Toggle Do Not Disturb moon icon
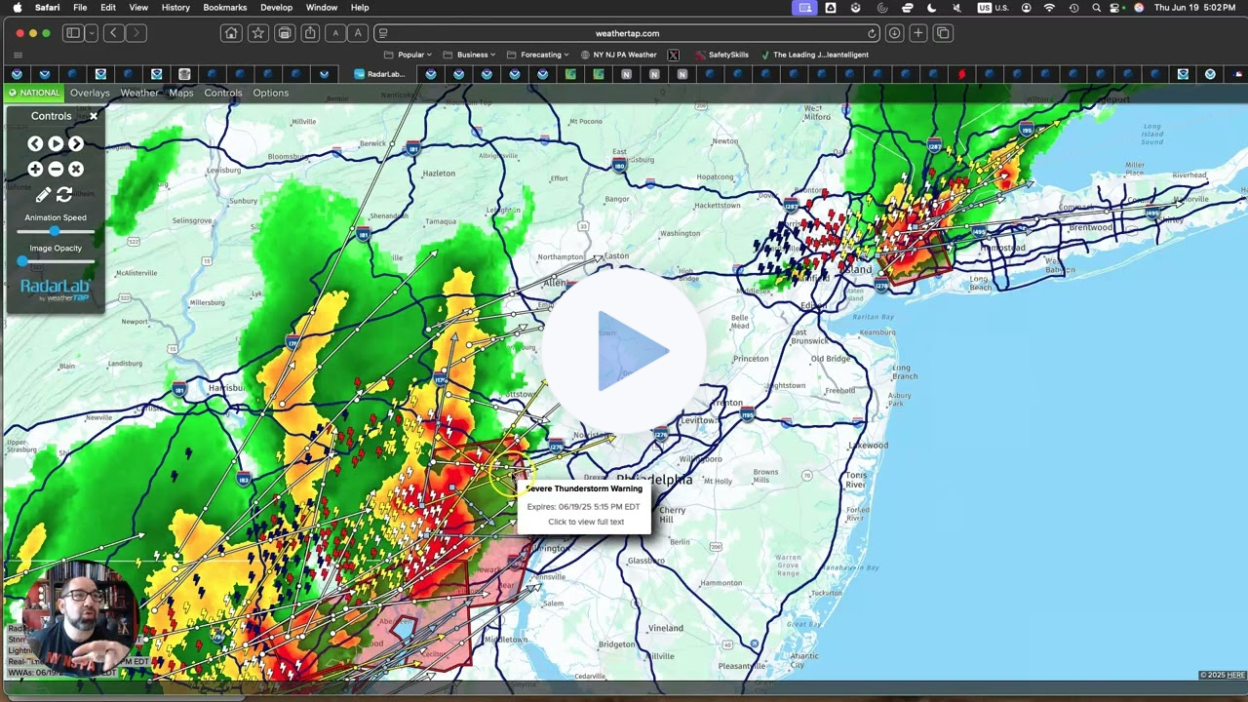 (x=931, y=8)
